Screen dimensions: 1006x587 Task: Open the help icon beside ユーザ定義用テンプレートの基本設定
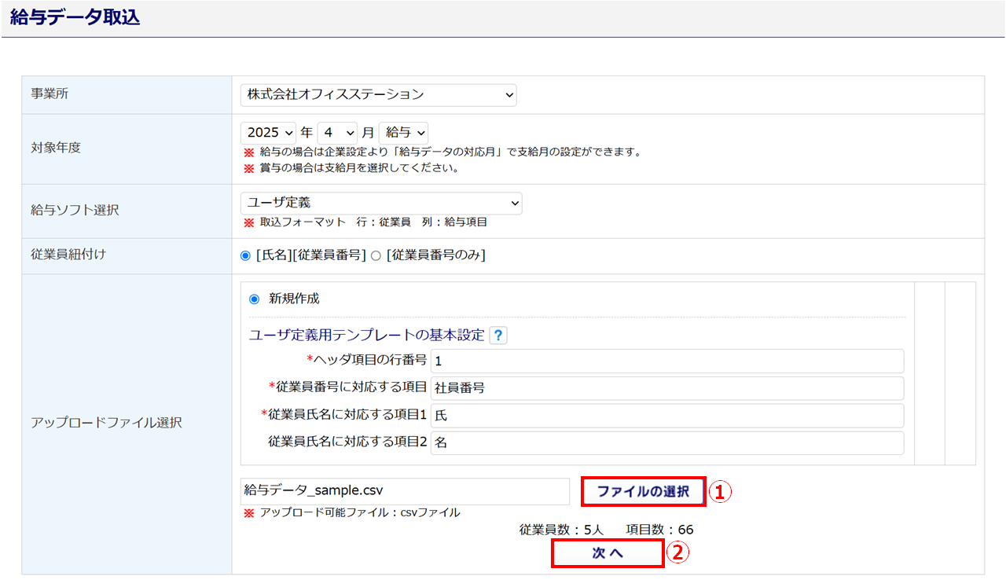tap(498, 336)
